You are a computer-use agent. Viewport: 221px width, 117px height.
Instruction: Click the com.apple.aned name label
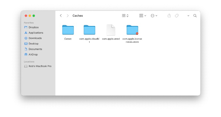click(x=111, y=39)
